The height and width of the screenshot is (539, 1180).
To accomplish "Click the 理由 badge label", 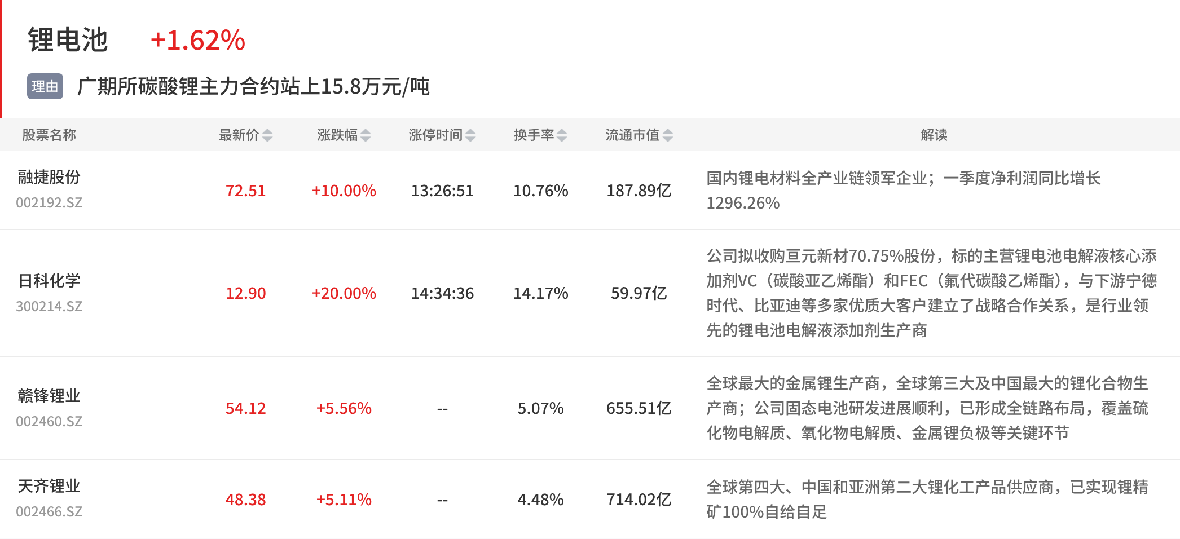I will click(x=45, y=86).
